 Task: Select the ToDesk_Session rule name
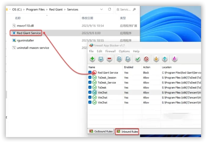point(107,78)
